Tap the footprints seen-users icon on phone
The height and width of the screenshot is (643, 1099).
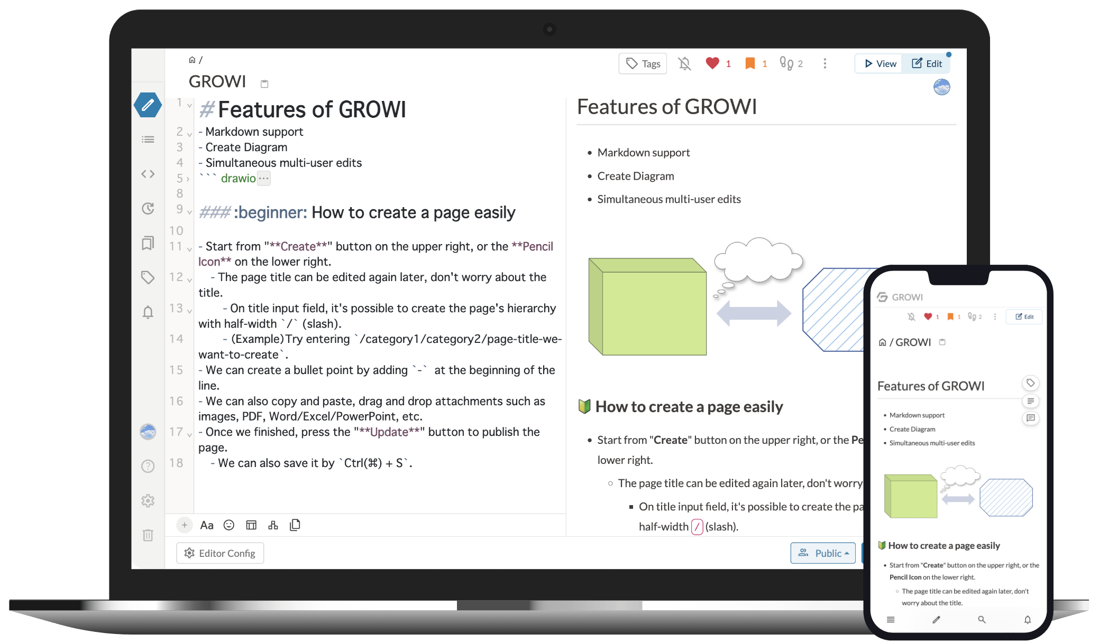coord(972,317)
